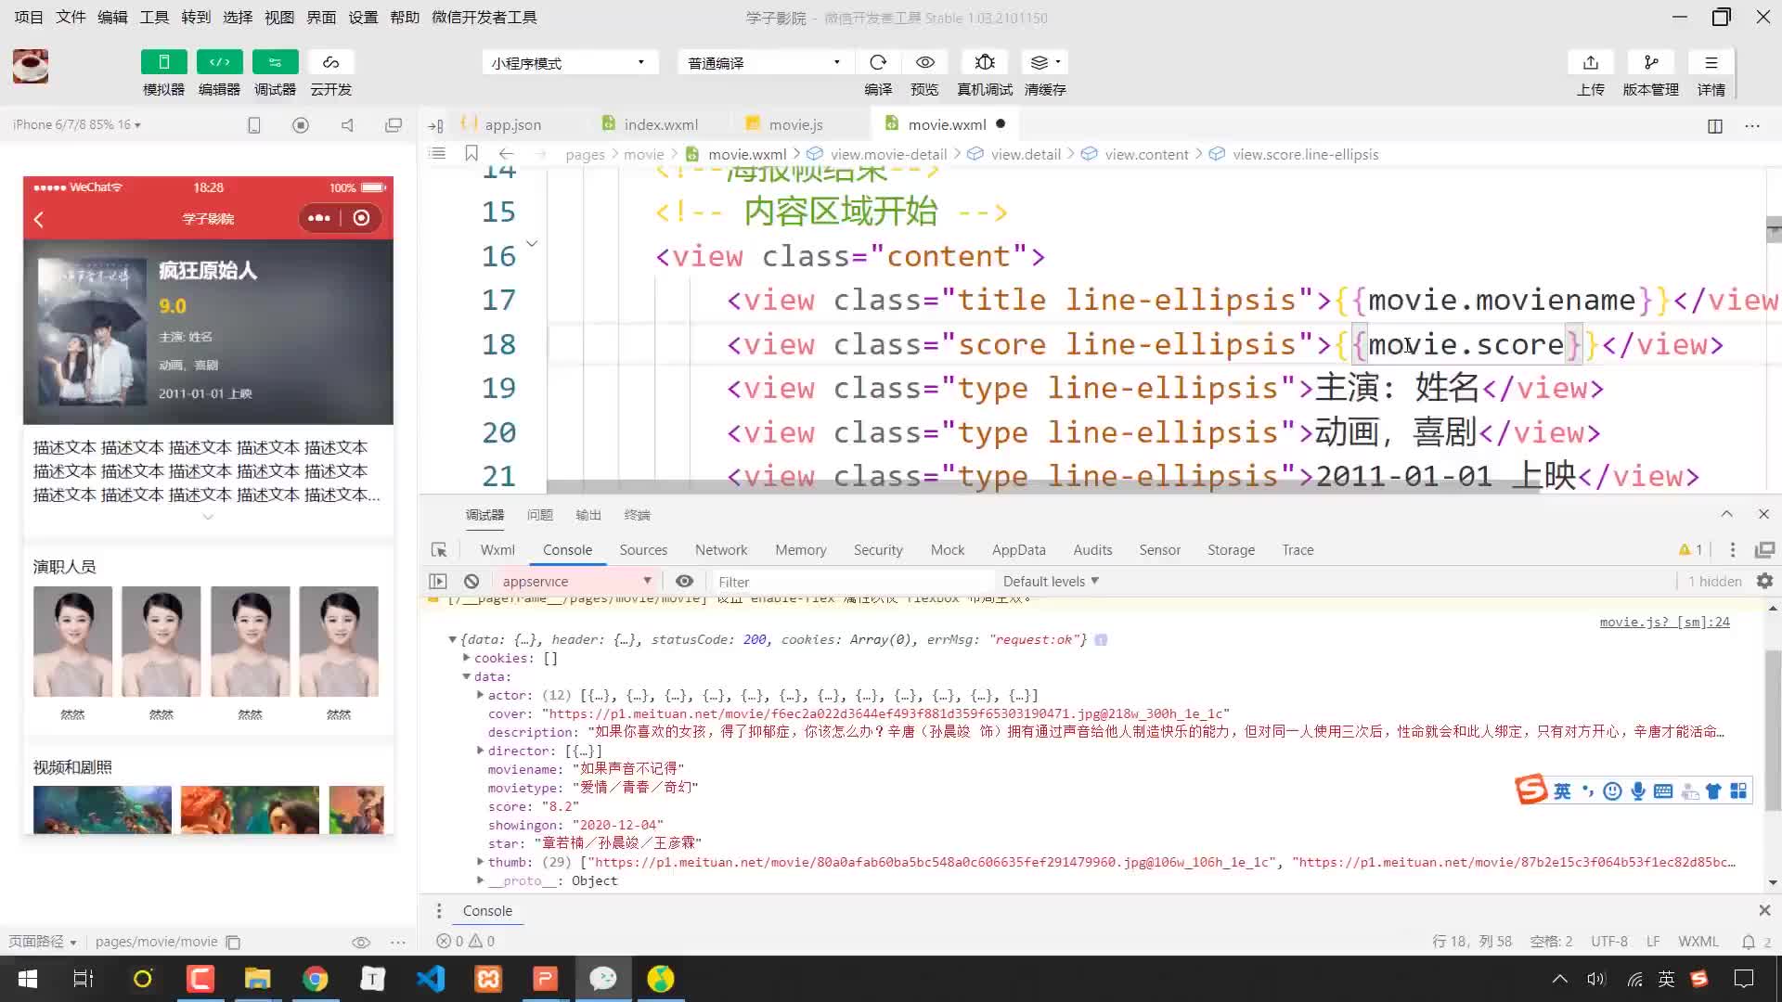1782x1002 pixels.
Task: Toggle file tree sidebar icon
Action: click(435, 125)
